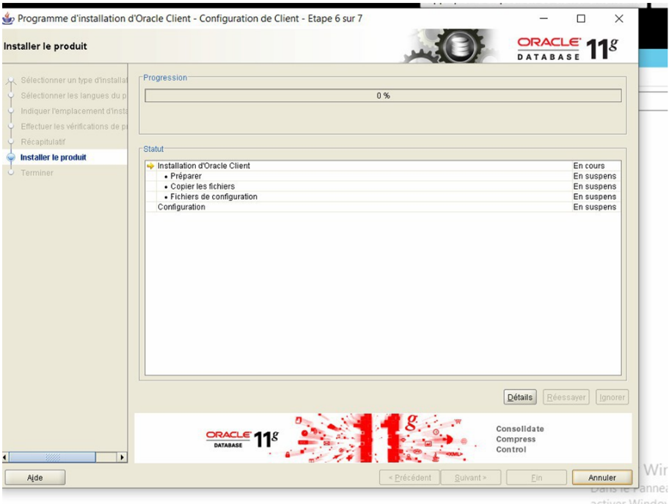
Task: Minimize the Oracle installer window
Action: click(544, 19)
